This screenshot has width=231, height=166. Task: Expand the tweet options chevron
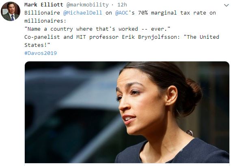click(226, 5)
